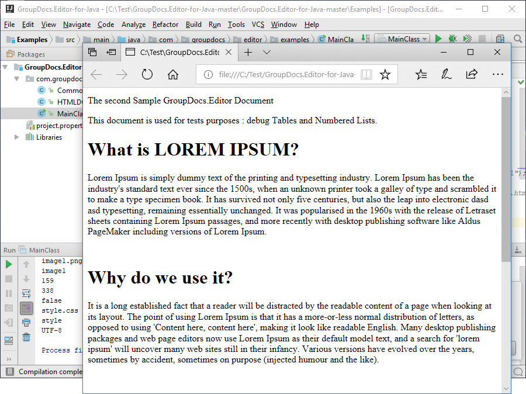The width and height of the screenshot is (526, 394).
Task: Toggle scroll to end in Run console
Action: (x=26, y=307)
